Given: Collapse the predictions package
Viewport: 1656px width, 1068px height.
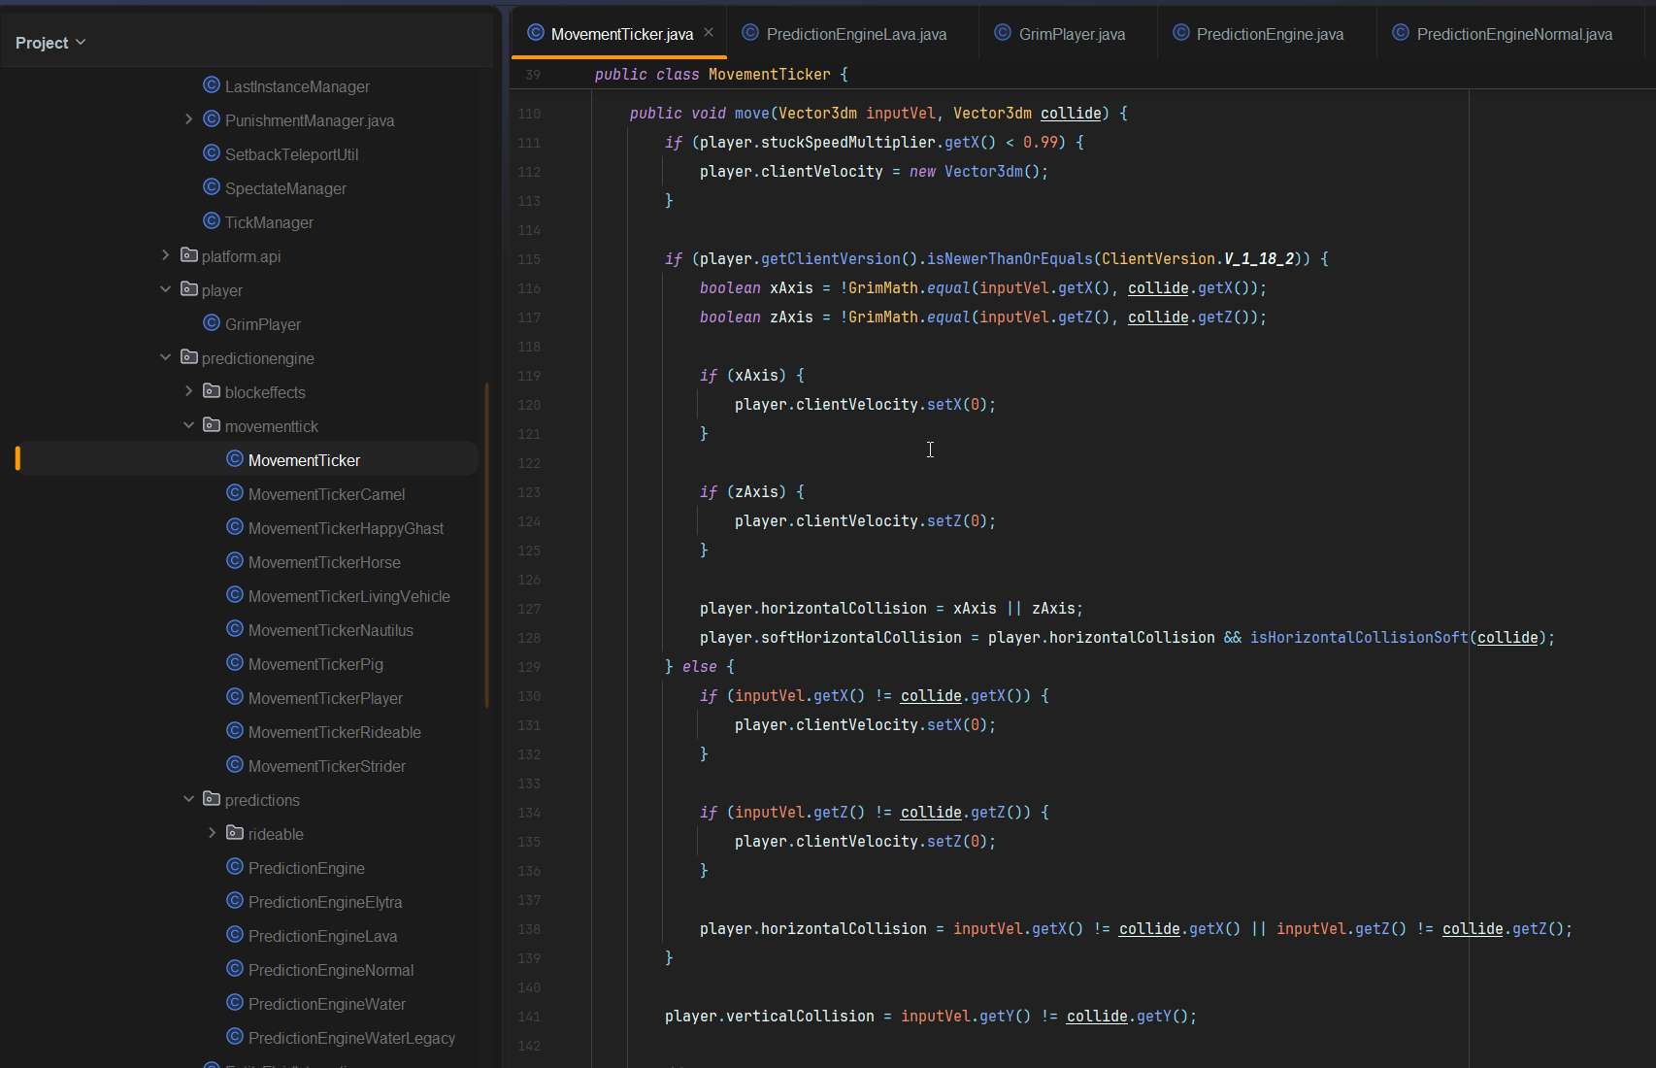Looking at the screenshot, I should pyautogui.click(x=188, y=799).
